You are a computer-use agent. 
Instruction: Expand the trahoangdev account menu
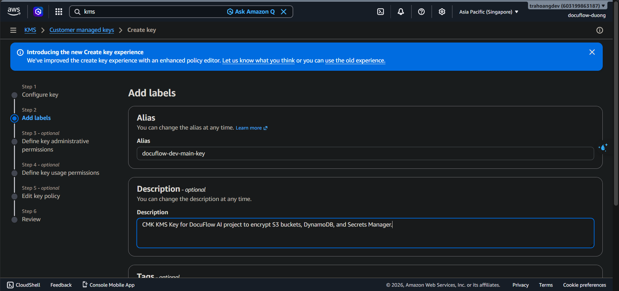click(567, 6)
